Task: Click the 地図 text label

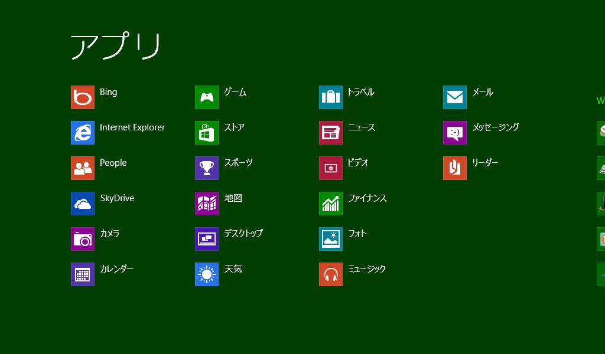Action: (x=233, y=198)
